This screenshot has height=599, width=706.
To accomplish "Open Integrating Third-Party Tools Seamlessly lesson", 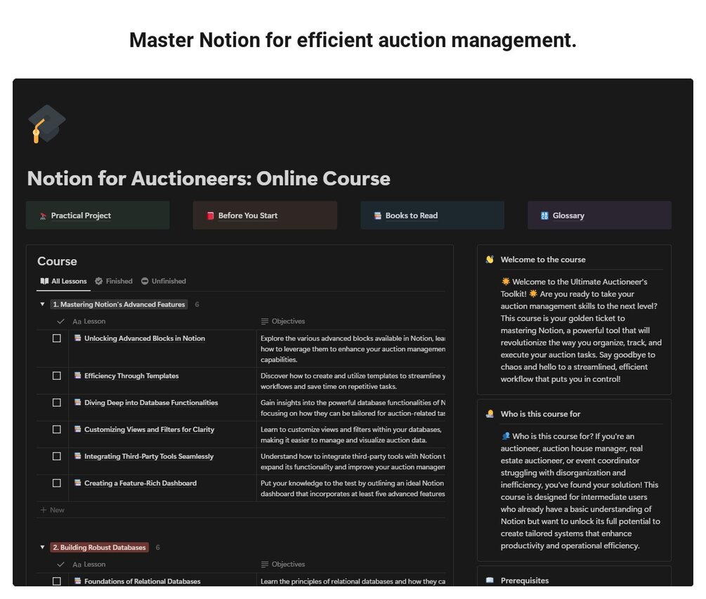I will point(149,456).
